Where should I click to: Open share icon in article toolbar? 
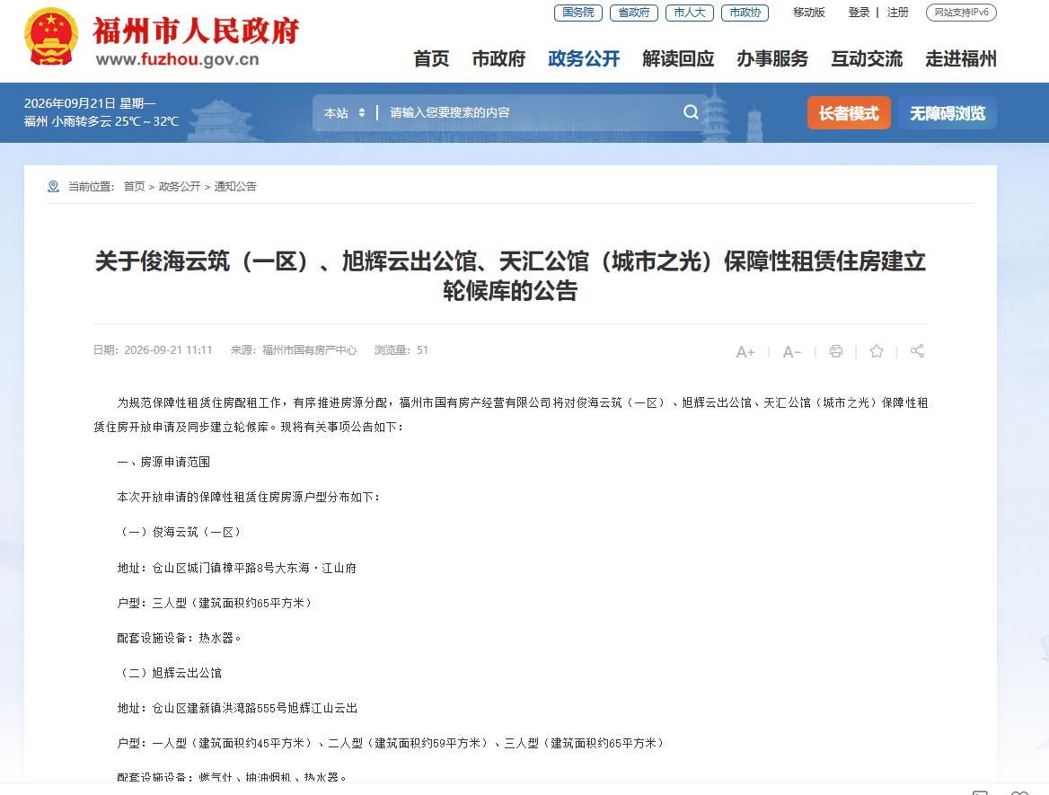tap(917, 351)
